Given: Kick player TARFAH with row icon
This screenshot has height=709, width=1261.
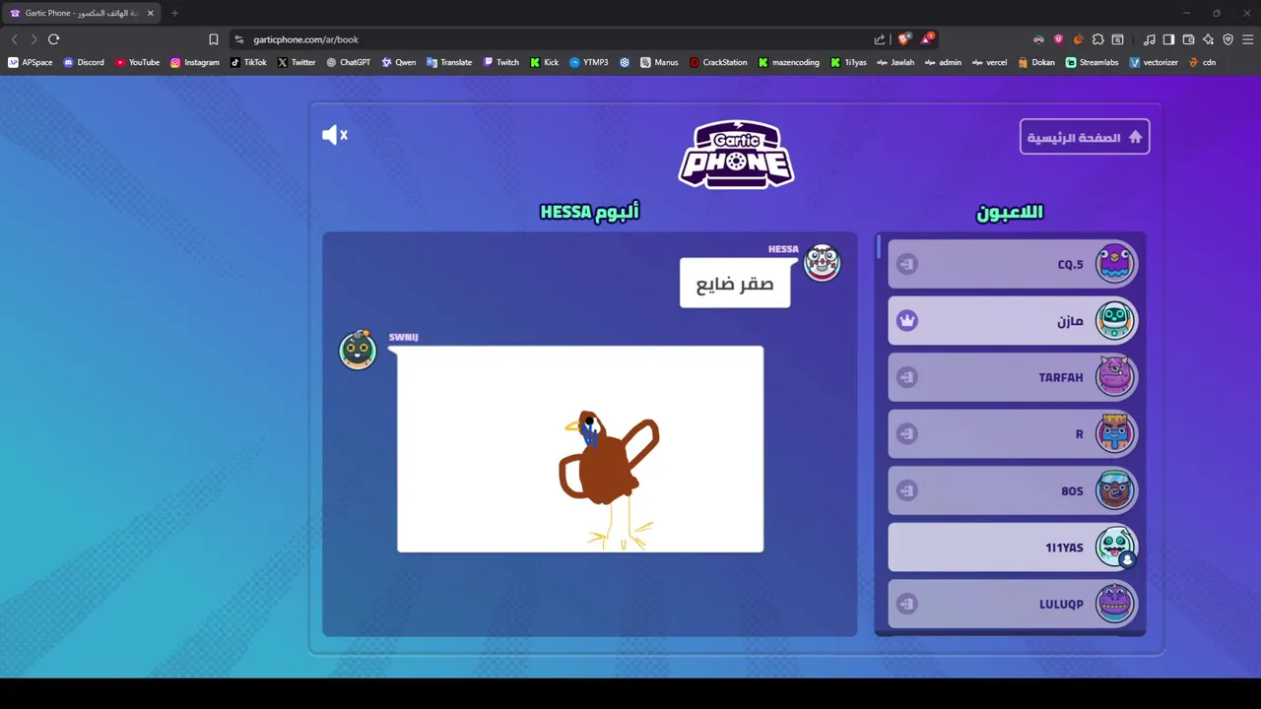Looking at the screenshot, I should (907, 377).
